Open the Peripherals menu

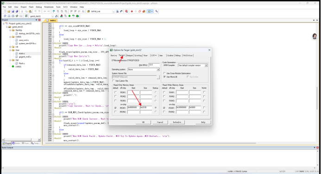49,7
